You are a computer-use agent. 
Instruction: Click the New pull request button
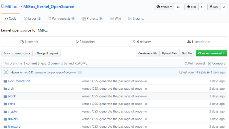(48, 53)
